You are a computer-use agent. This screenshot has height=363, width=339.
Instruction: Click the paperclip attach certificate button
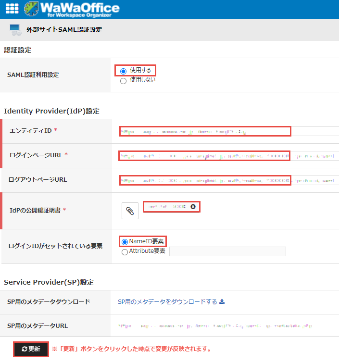(x=129, y=211)
